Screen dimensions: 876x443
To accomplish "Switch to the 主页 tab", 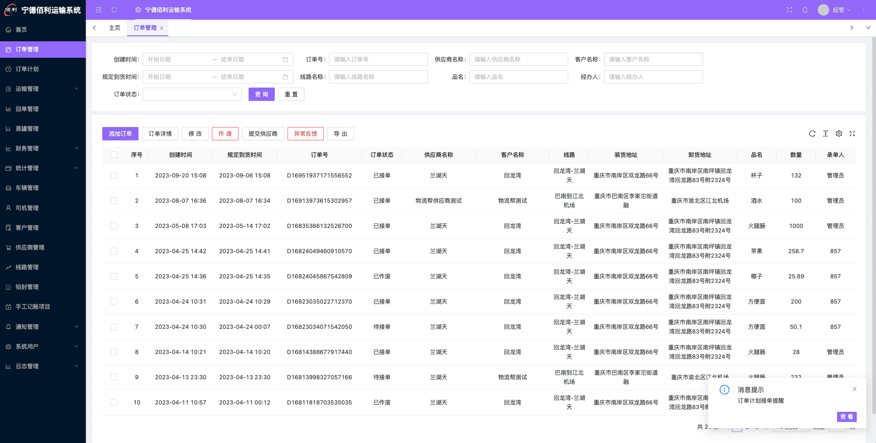I will coord(115,28).
